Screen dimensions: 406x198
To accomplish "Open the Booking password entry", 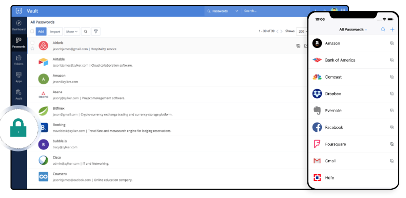I will click(x=168, y=128).
